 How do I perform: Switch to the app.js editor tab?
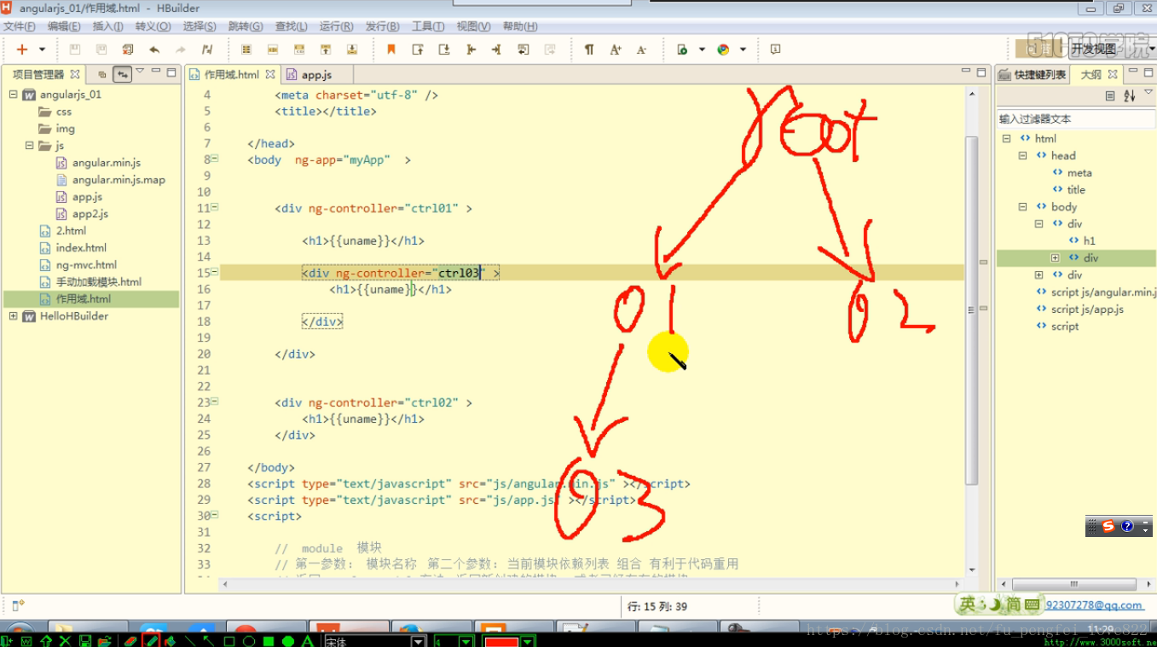[316, 75]
